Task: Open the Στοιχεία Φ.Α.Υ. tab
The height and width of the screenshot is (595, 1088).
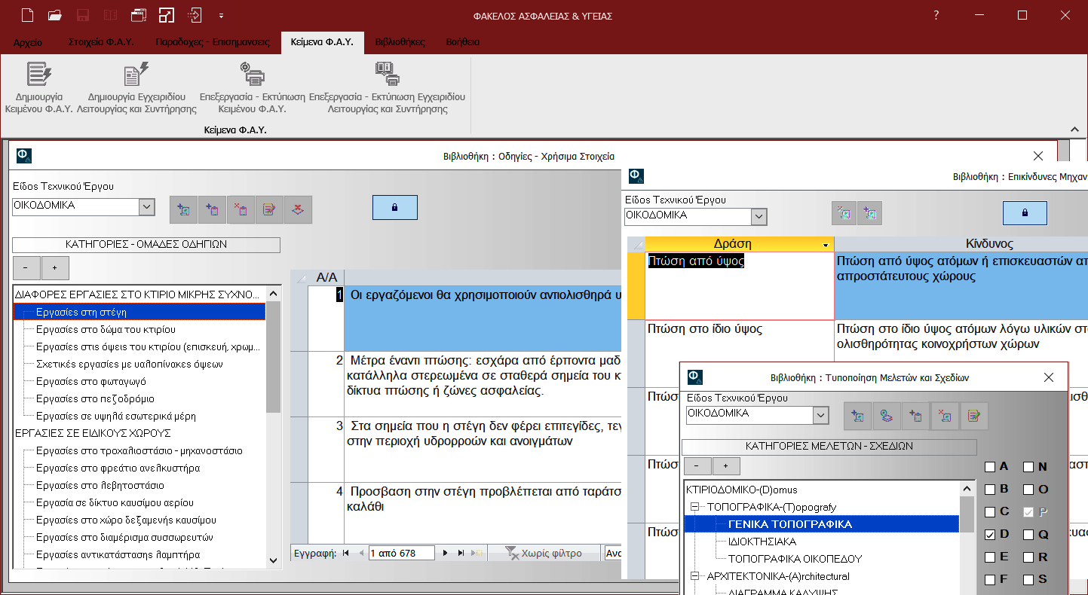Action: pyautogui.click(x=101, y=42)
